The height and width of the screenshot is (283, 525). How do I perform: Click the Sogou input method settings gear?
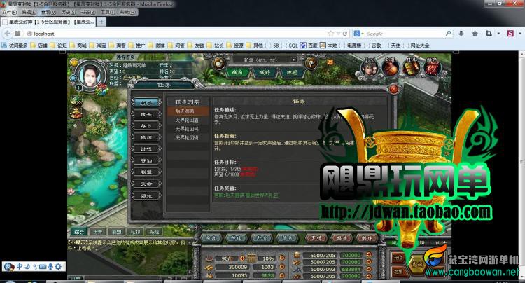click(58, 267)
